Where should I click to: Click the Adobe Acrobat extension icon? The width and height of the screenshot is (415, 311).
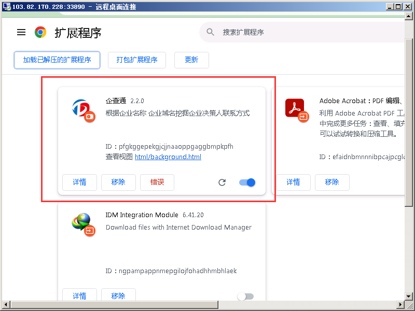coord(297,110)
